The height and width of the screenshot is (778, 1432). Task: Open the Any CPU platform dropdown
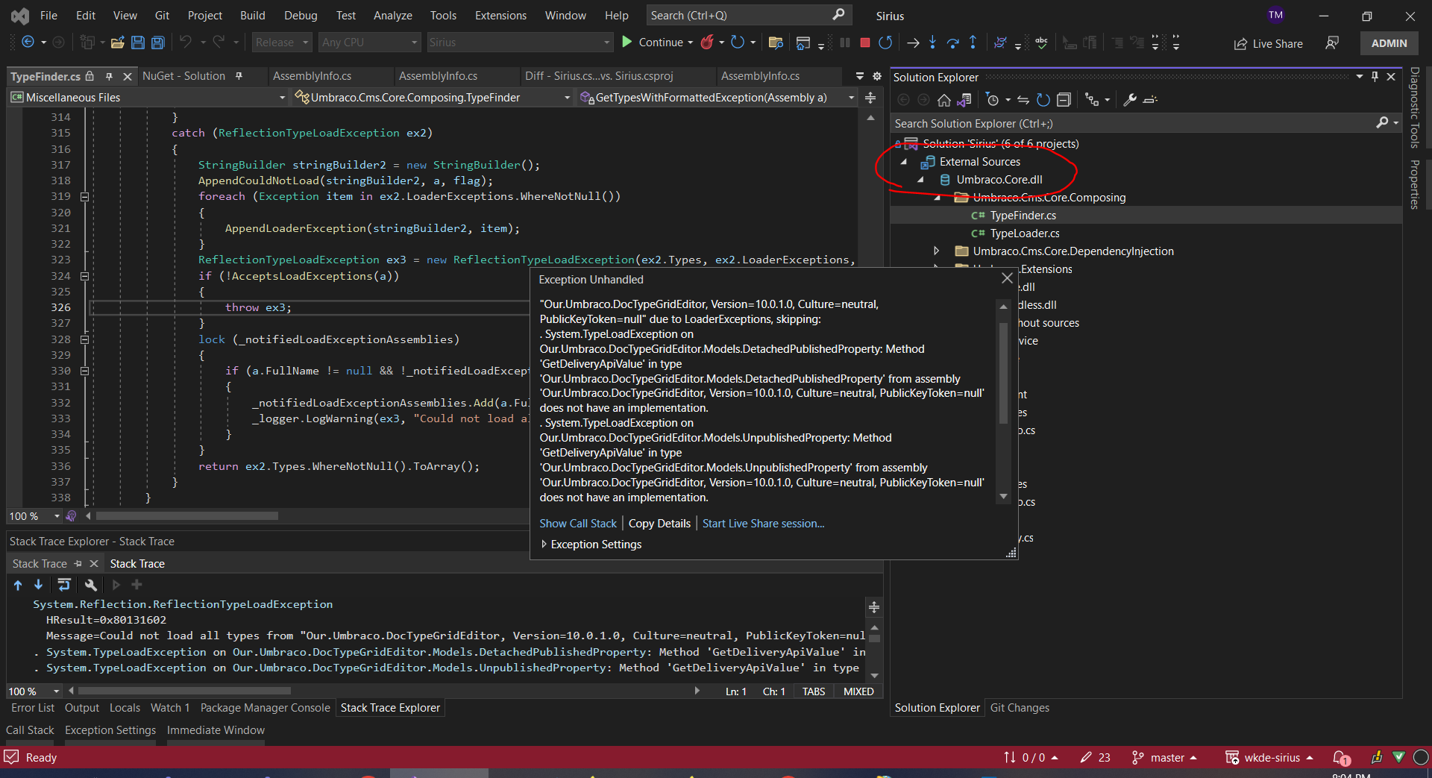click(370, 43)
